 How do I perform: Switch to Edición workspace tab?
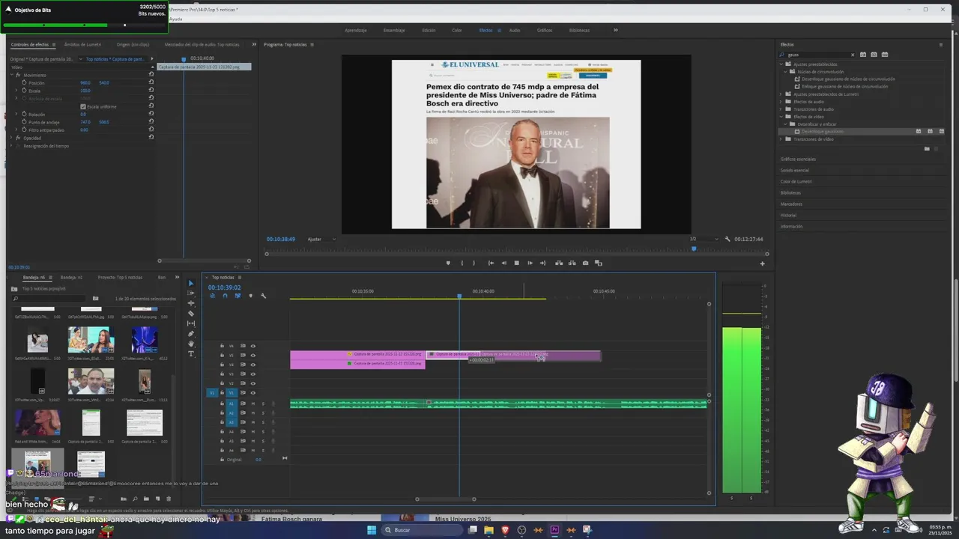(429, 30)
